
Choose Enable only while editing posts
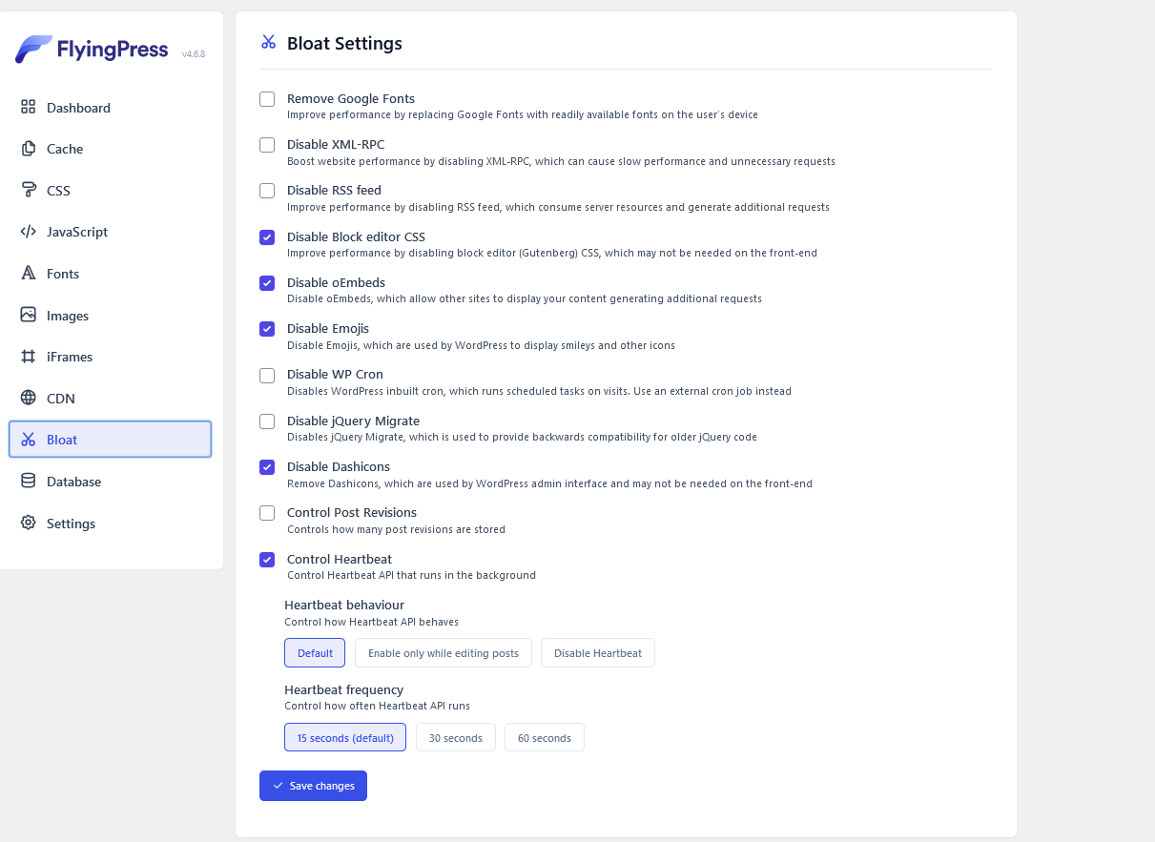[443, 653]
